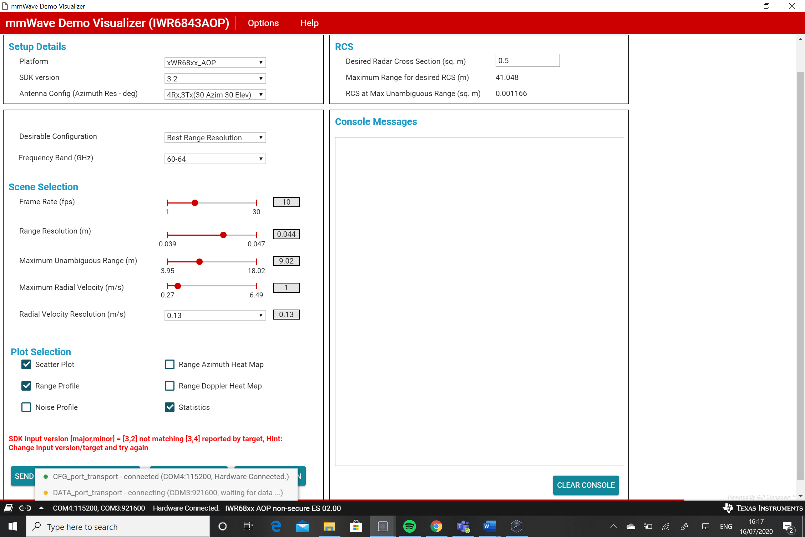Click Maximum Radial Velocity slider handle
Image resolution: width=805 pixels, height=537 pixels.
tap(178, 286)
